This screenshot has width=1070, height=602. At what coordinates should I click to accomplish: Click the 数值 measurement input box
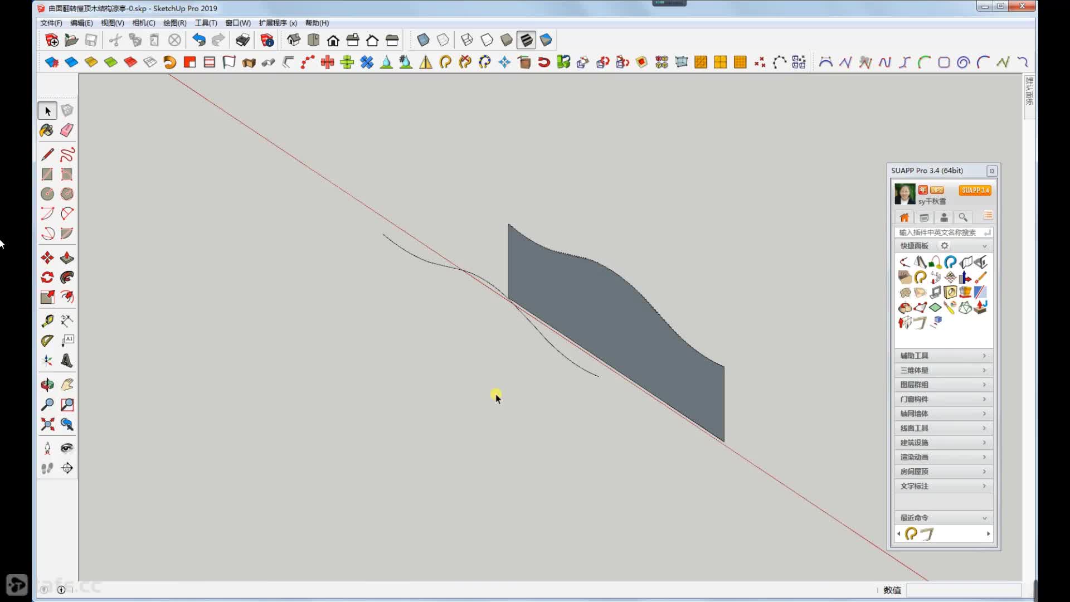pyautogui.click(x=964, y=590)
